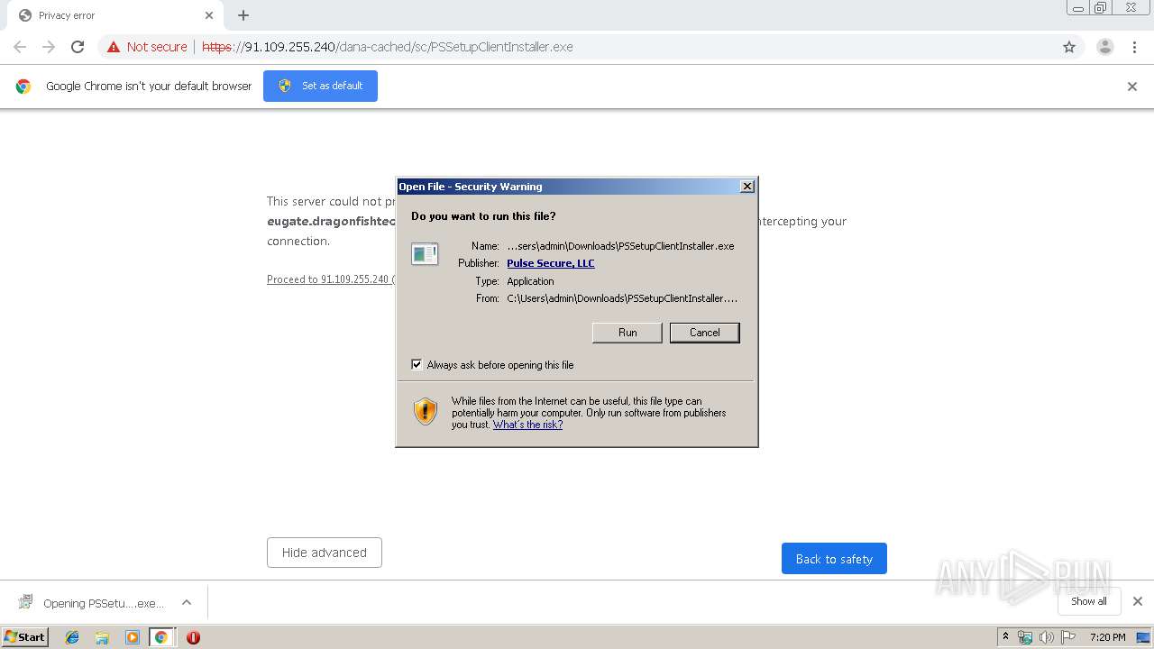Click Show all downloads button
1154x649 pixels.
click(x=1089, y=601)
